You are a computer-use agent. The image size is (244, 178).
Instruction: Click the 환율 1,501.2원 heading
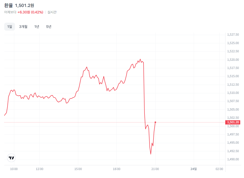(19, 5)
